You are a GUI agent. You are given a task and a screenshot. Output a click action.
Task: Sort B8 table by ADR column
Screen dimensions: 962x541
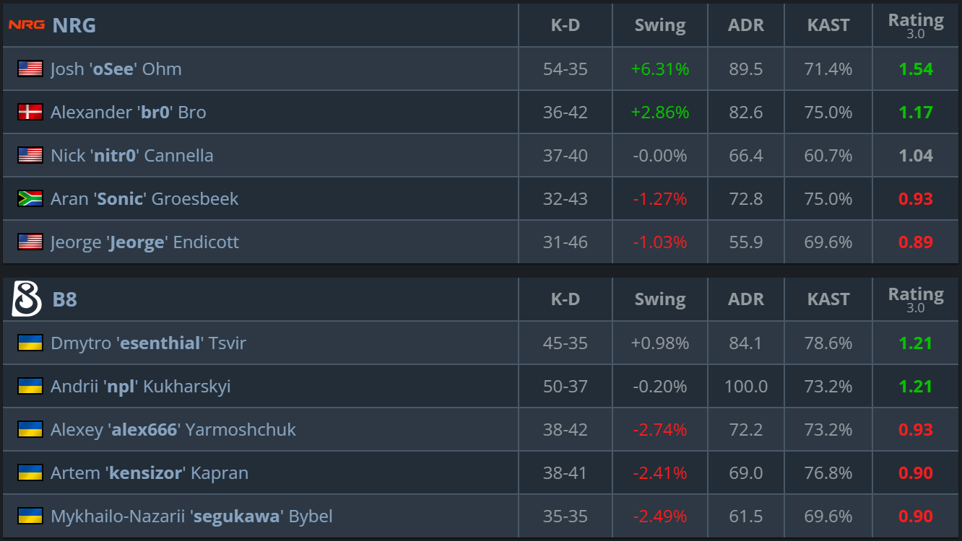coord(746,299)
